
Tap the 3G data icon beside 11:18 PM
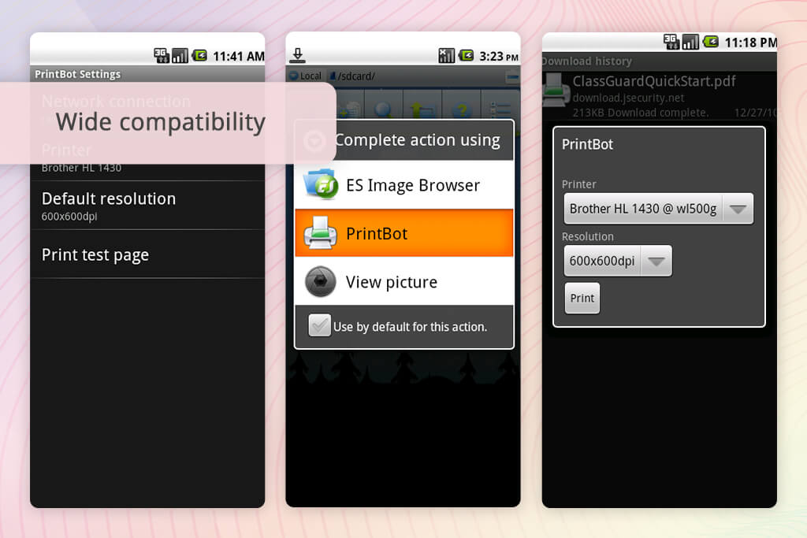point(671,42)
